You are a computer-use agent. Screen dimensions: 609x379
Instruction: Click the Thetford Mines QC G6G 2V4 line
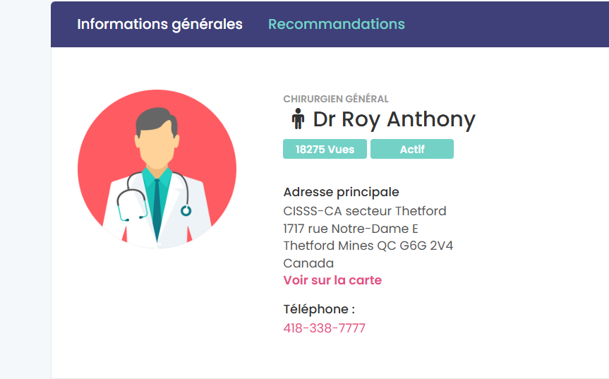coord(368,246)
